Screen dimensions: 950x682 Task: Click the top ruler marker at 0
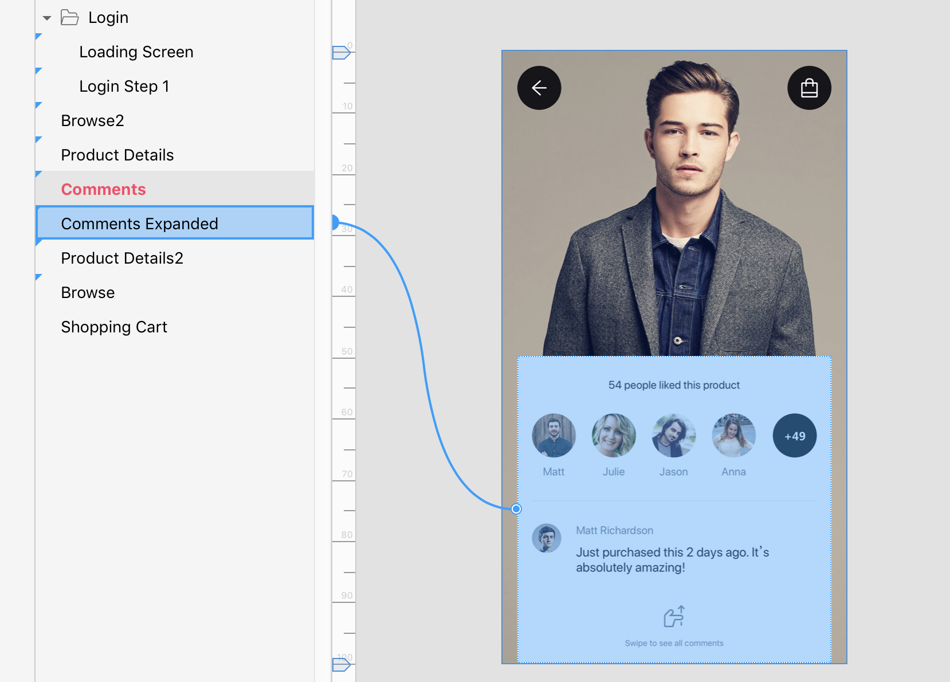point(341,53)
